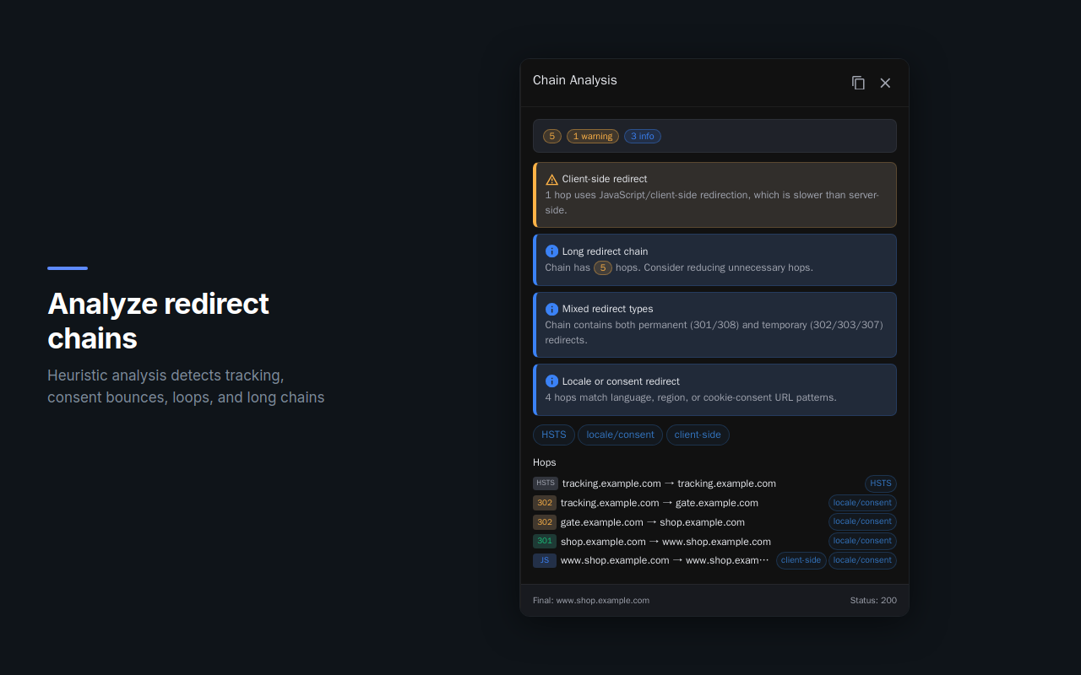1081x675 pixels.
Task: Click the 5-hop count badge
Action: (x=551, y=136)
